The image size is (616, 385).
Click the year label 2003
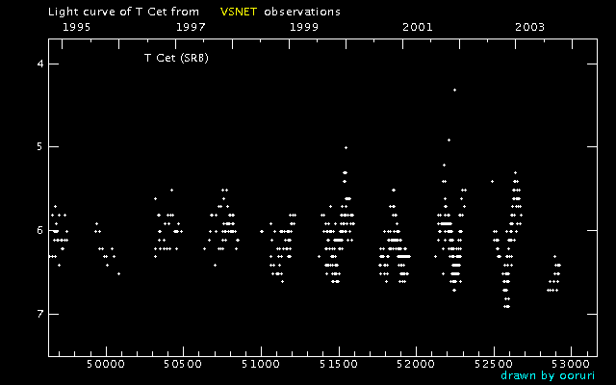pos(530,27)
